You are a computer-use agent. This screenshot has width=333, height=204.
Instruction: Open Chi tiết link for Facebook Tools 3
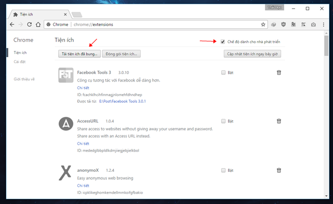tap(83, 88)
